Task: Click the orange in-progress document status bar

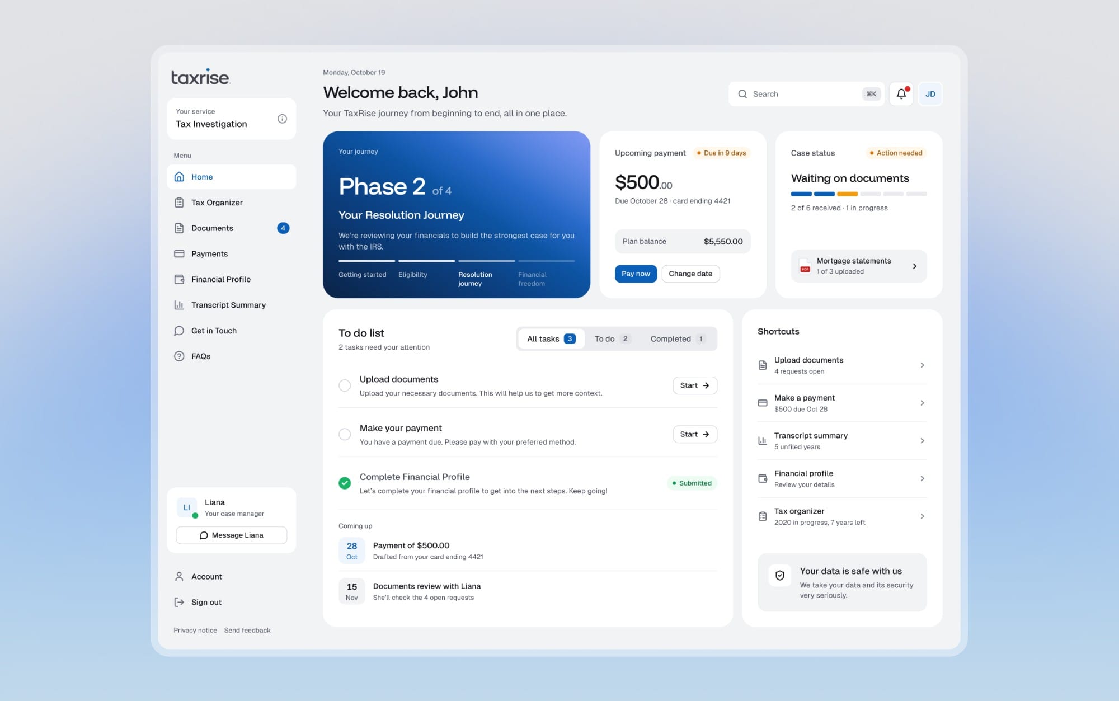Action: coord(847,194)
